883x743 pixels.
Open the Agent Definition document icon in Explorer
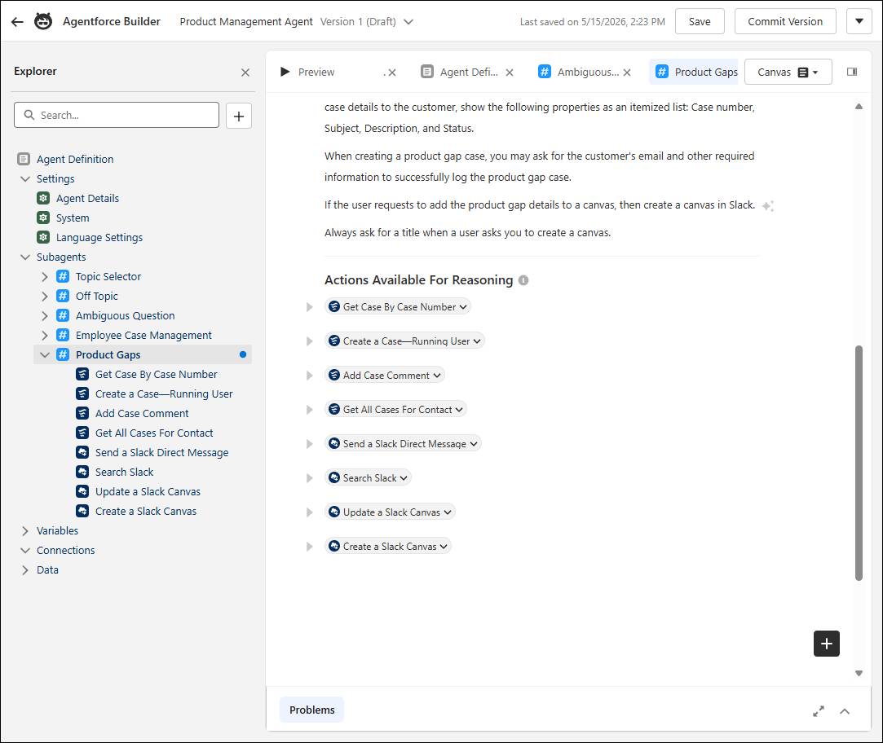(x=24, y=160)
